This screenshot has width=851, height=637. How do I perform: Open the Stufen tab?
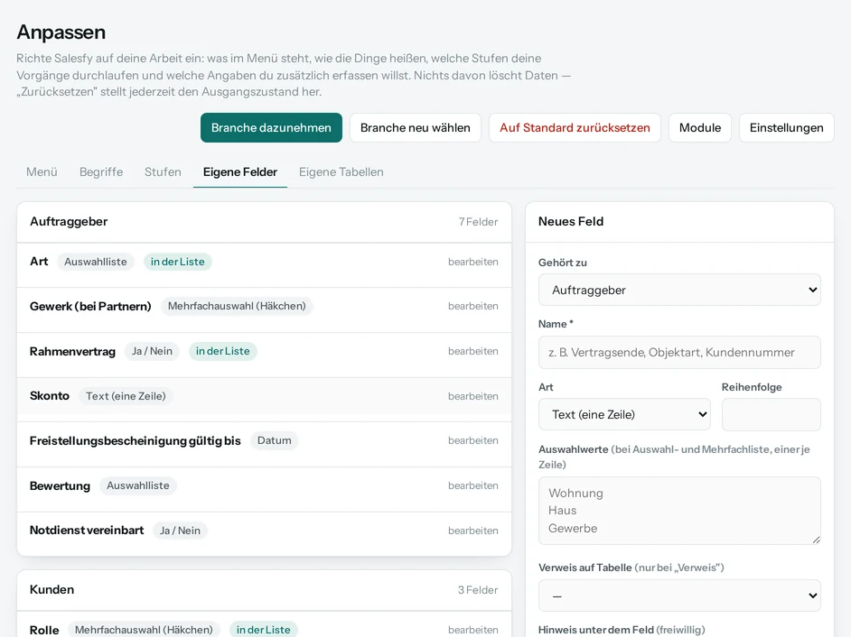[163, 171]
